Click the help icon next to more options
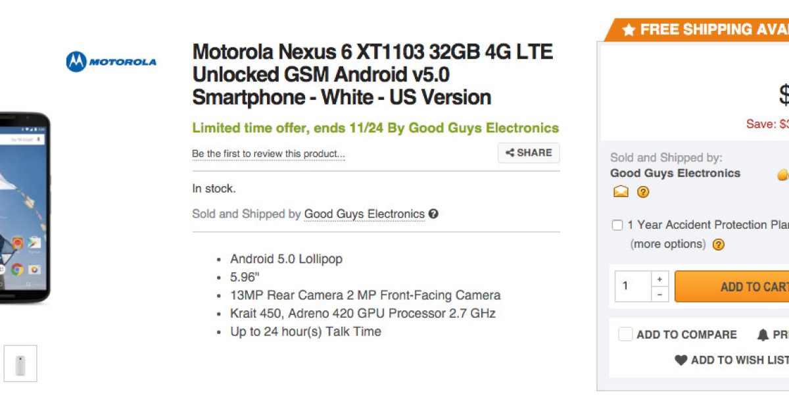This screenshot has height=413, width=789. coord(719,245)
